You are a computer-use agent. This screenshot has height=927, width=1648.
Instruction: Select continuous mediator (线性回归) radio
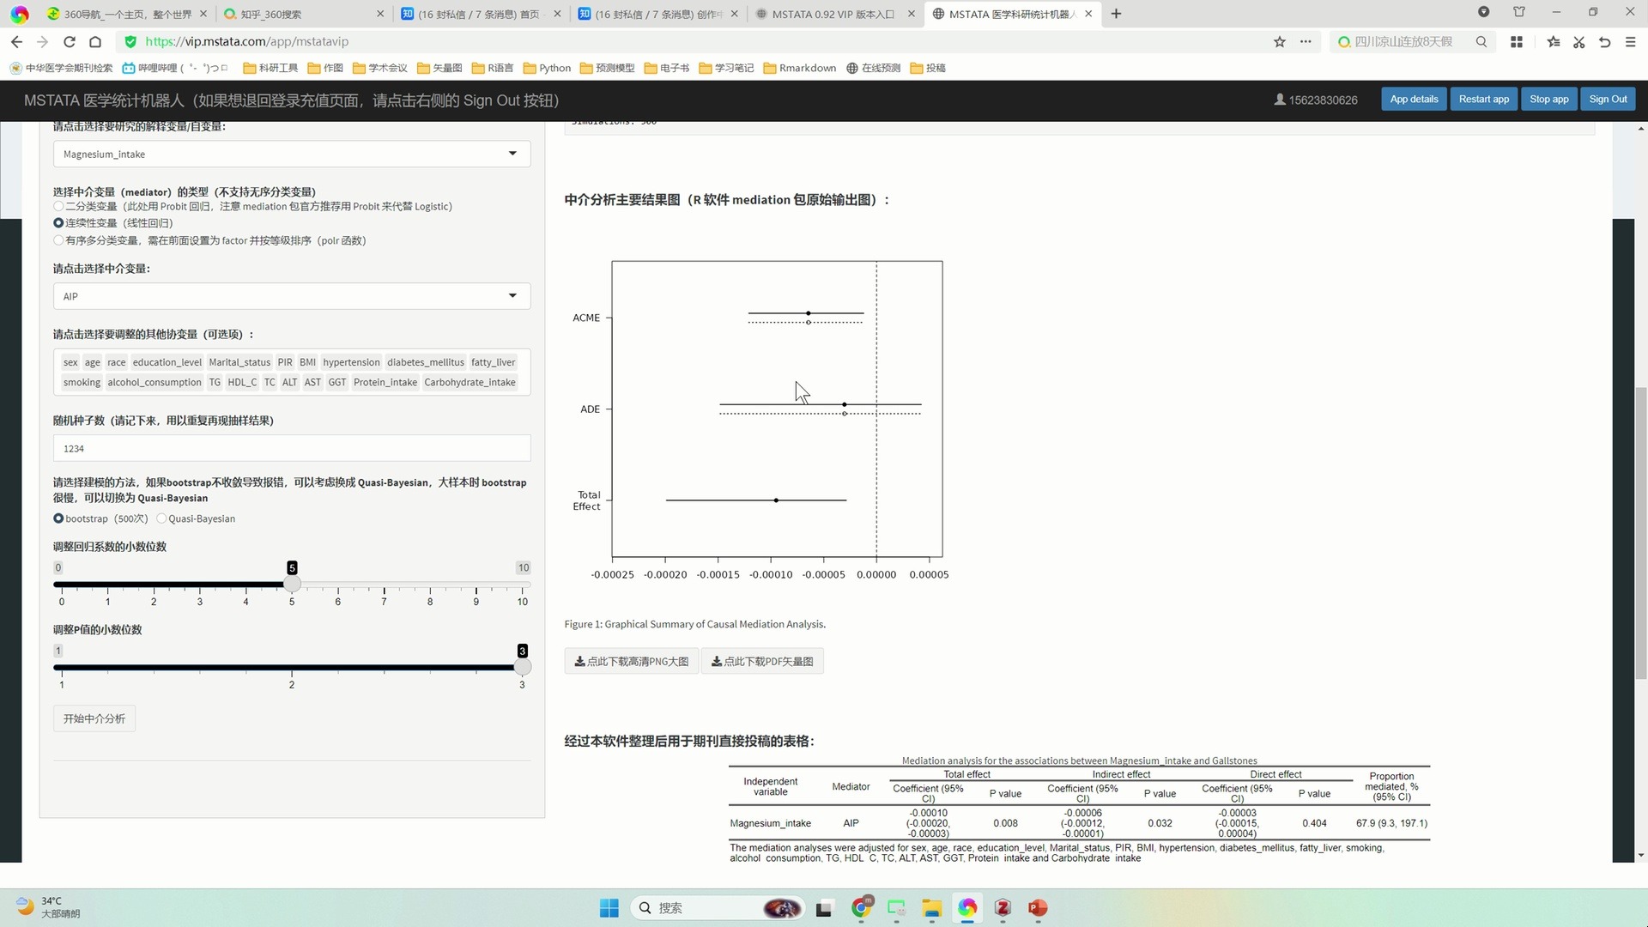tap(58, 223)
